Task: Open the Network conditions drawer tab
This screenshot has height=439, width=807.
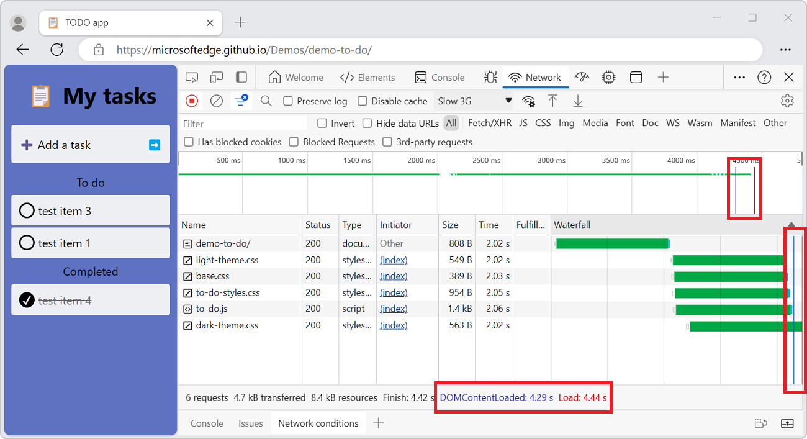Action: pyautogui.click(x=318, y=423)
